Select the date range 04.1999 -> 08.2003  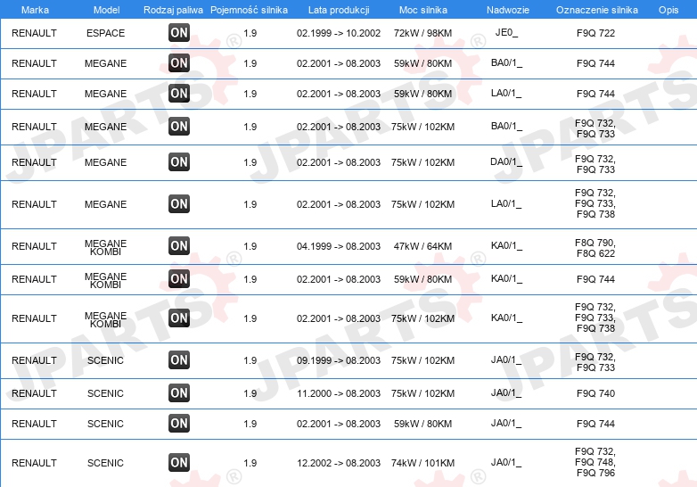(x=339, y=246)
